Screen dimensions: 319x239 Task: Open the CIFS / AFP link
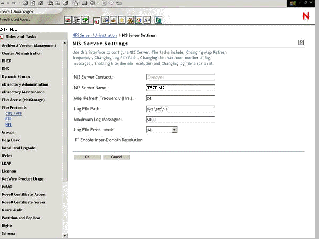click(x=14, y=114)
